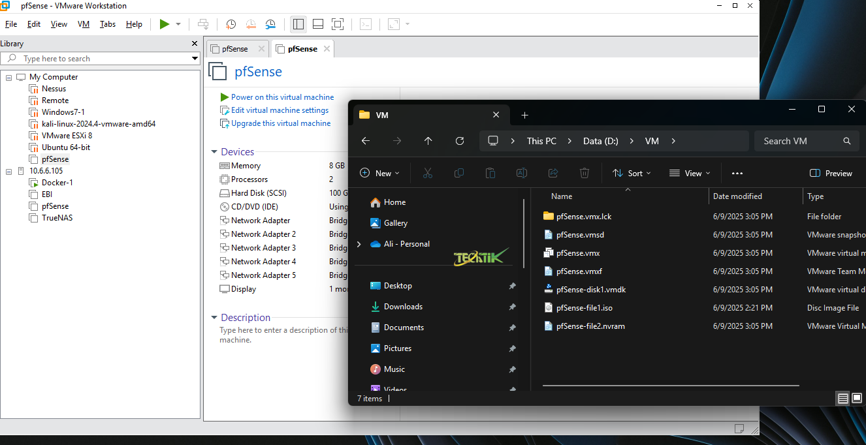Refresh the VM folder in File Explorer
Image resolution: width=866 pixels, height=445 pixels.
pos(460,141)
